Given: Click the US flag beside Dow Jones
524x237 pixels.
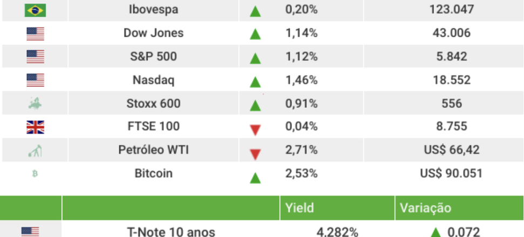Looking at the screenshot, I should pyautogui.click(x=35, y=33).
